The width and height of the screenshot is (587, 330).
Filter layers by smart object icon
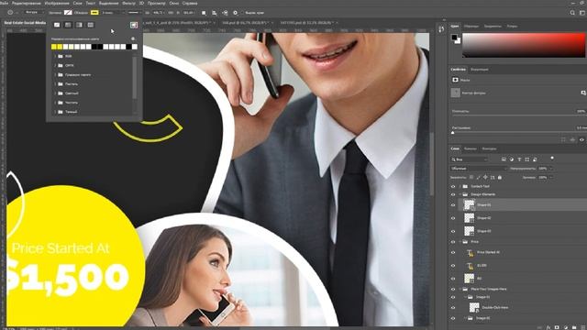click(535, 159)
